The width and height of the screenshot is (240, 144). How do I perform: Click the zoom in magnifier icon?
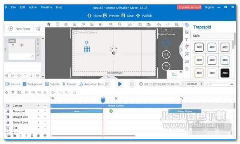click(111, 24)
